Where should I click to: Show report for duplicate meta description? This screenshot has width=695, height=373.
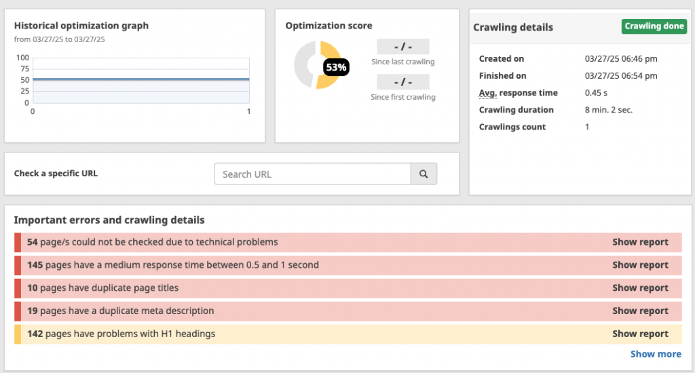[x=640, y=311]
